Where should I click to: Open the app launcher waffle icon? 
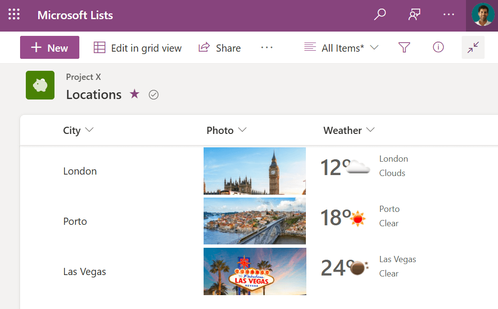(14, 15)
